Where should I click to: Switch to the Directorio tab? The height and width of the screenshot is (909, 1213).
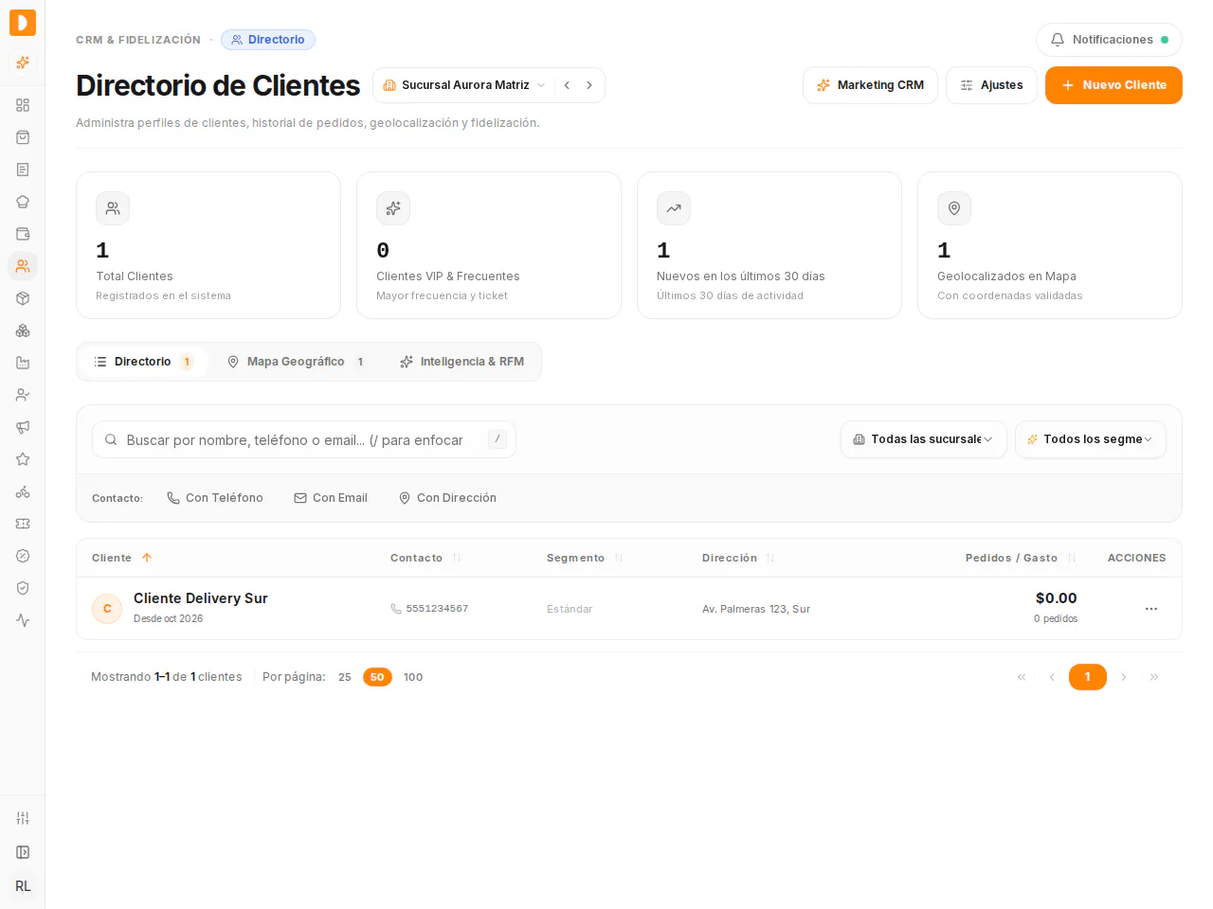point(144,362)
